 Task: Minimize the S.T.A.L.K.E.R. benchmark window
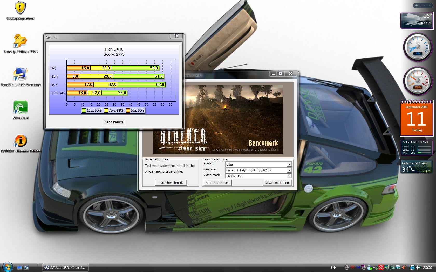pos(273,74)
